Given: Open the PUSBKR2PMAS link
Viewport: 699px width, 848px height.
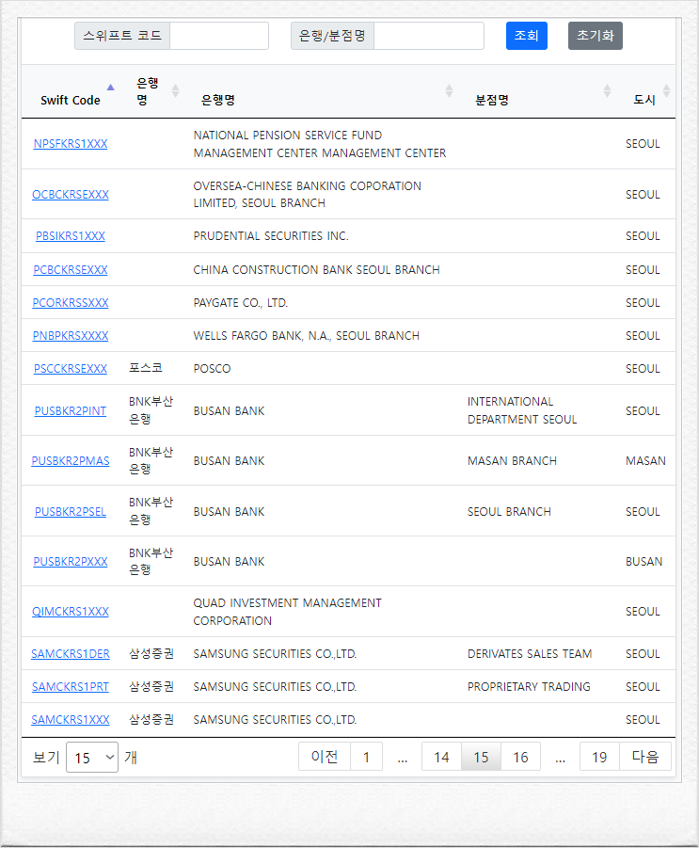Looking at the screenshot, I should (x=71, y=461).
